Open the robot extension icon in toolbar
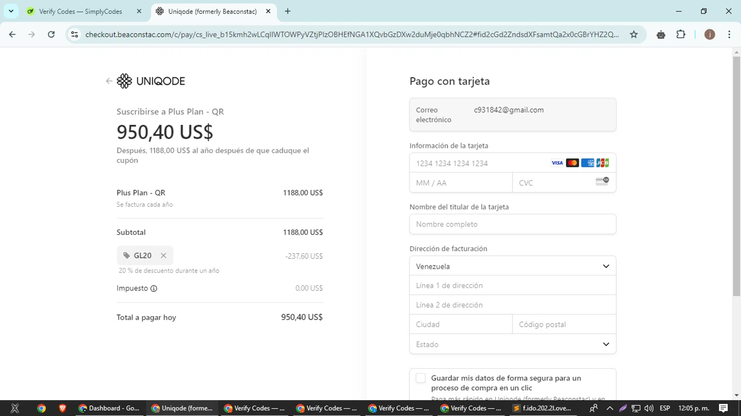This screenshot has width=741, height=416. (x=661, y=35)
